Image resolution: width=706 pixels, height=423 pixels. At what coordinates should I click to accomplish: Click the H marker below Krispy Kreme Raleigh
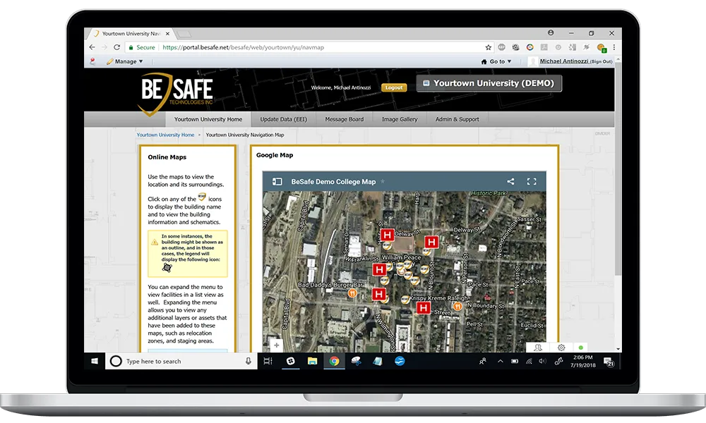(423, 308)
